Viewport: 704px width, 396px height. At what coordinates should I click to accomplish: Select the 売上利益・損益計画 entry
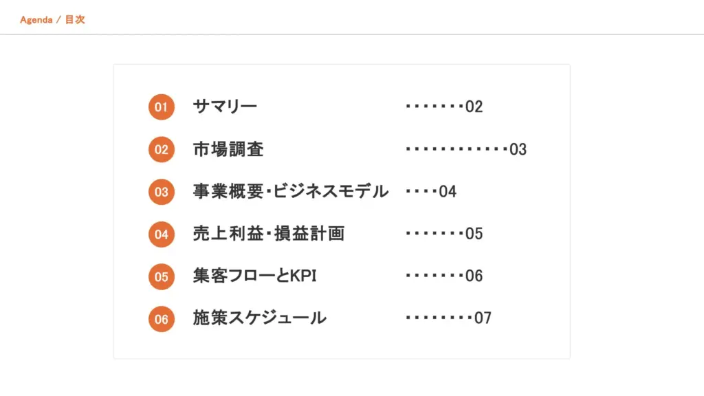click(x=269, y=234)
